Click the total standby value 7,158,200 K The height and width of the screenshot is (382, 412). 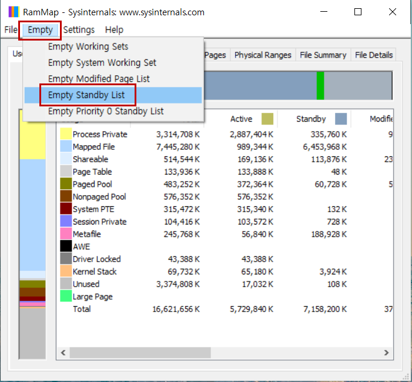click(x=325, y=309)
